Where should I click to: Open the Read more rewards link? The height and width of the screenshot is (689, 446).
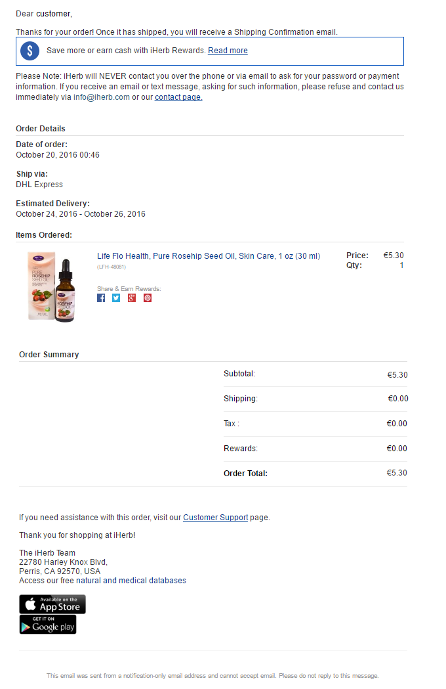[x=228, y=51]
